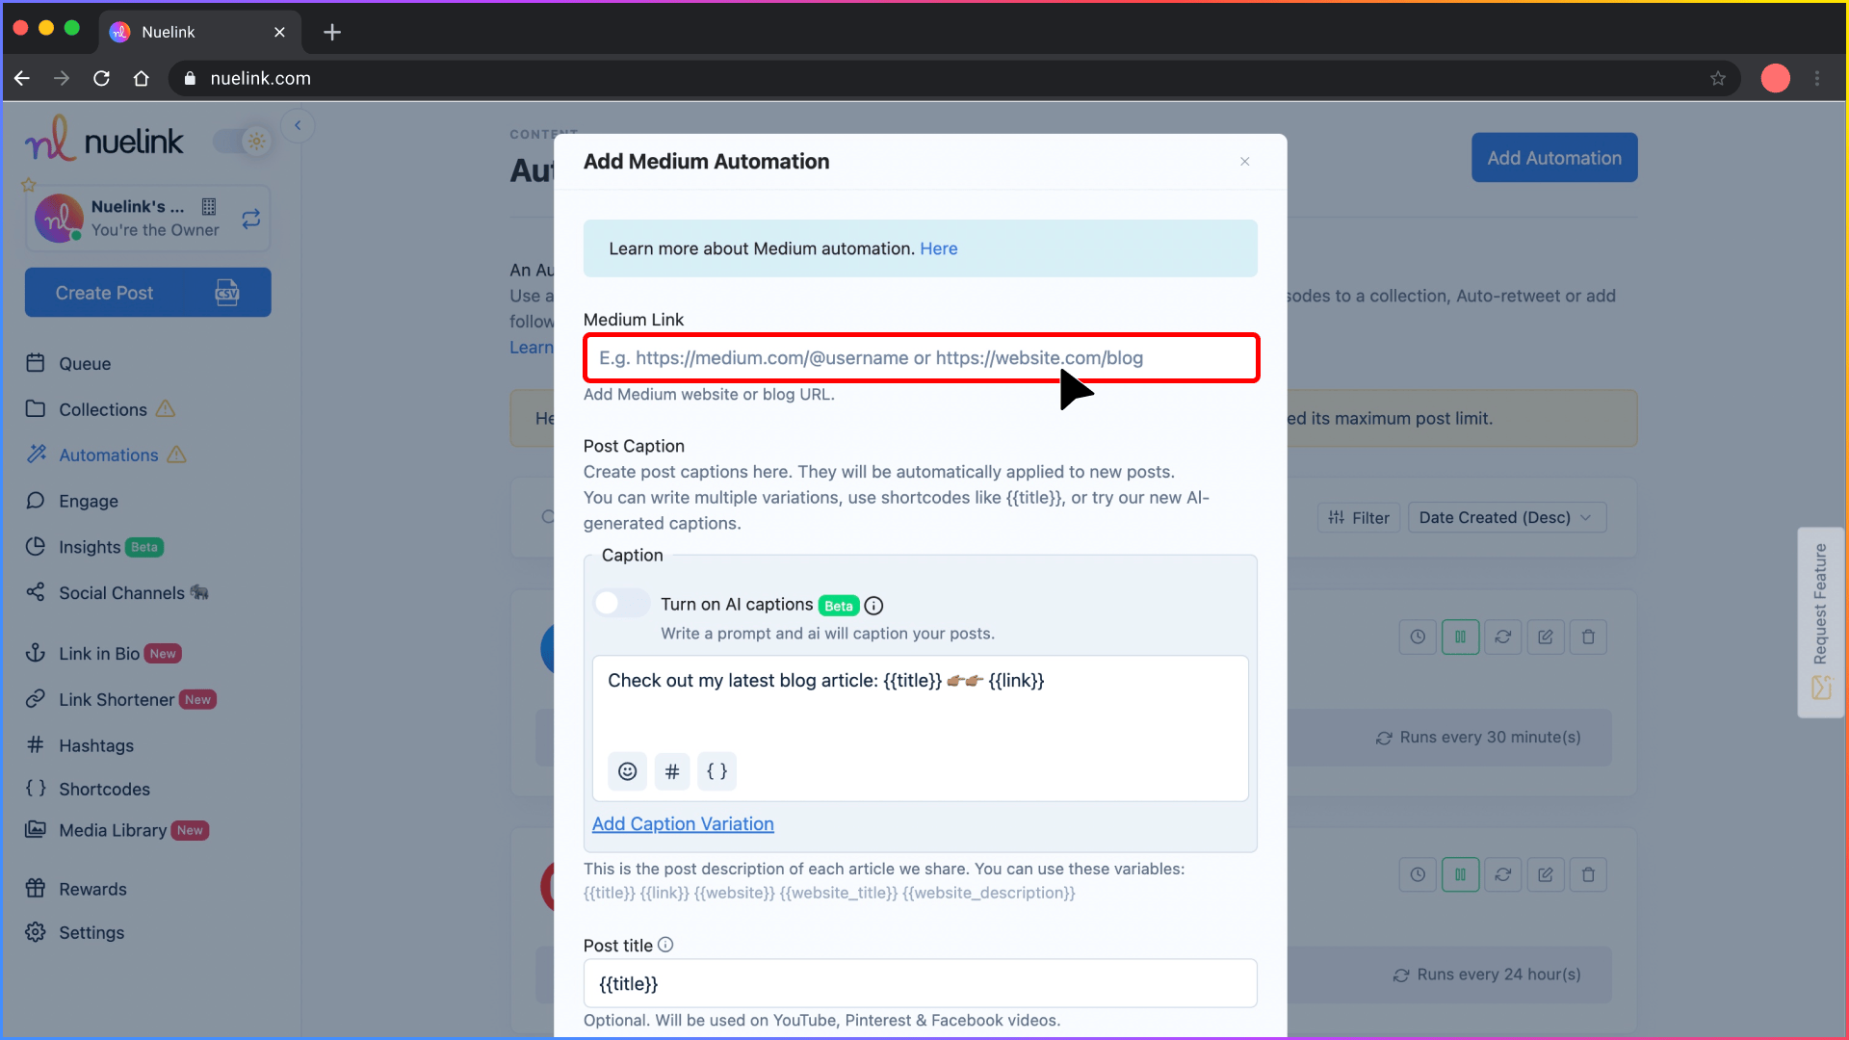The width and height of the screenshot is (1849, 1040).
Task: Delete the automation running every 30 minutes
Action: tap(1588, 637)
